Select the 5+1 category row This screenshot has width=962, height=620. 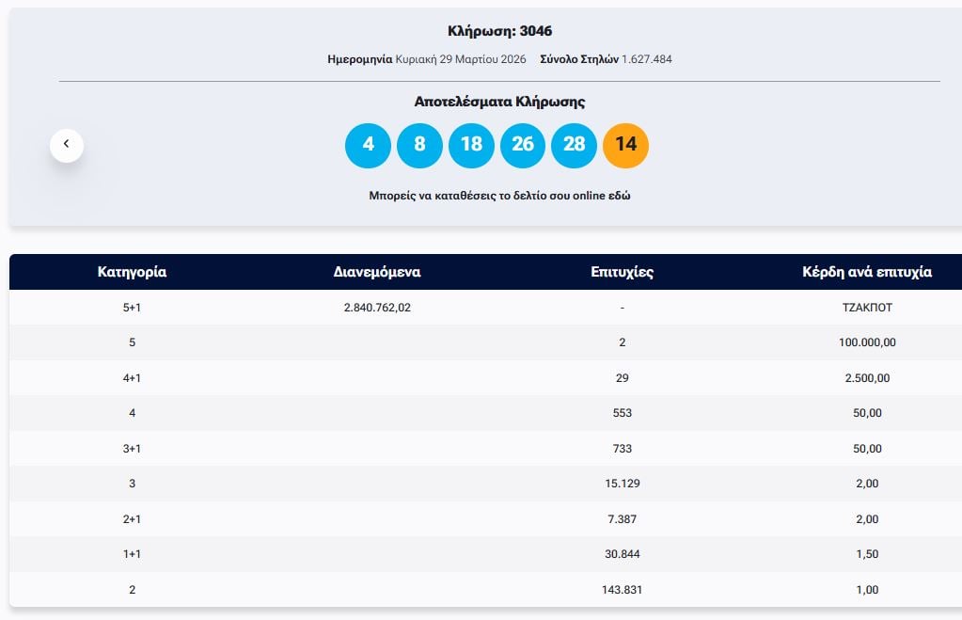132,308
